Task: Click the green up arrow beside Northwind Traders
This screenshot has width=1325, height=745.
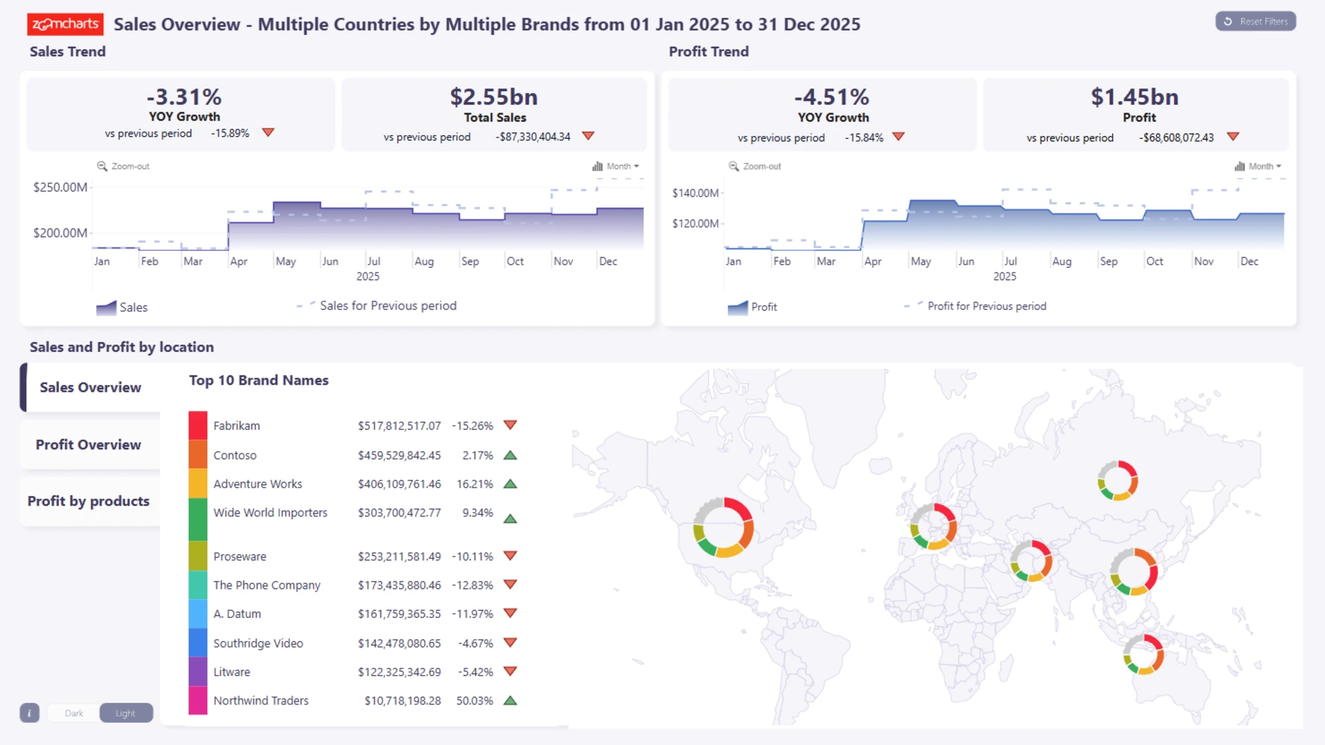Action: [x=510, y=701]
